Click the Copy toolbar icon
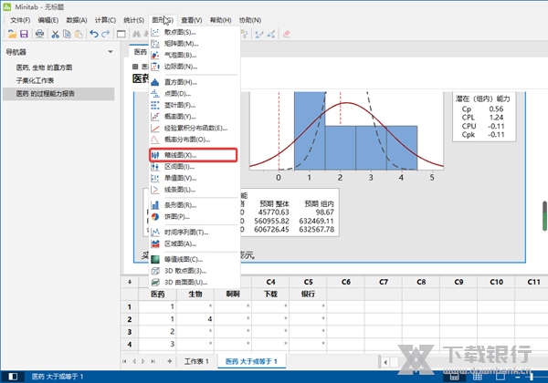548x383 pixels. click(x=67, y=34)
